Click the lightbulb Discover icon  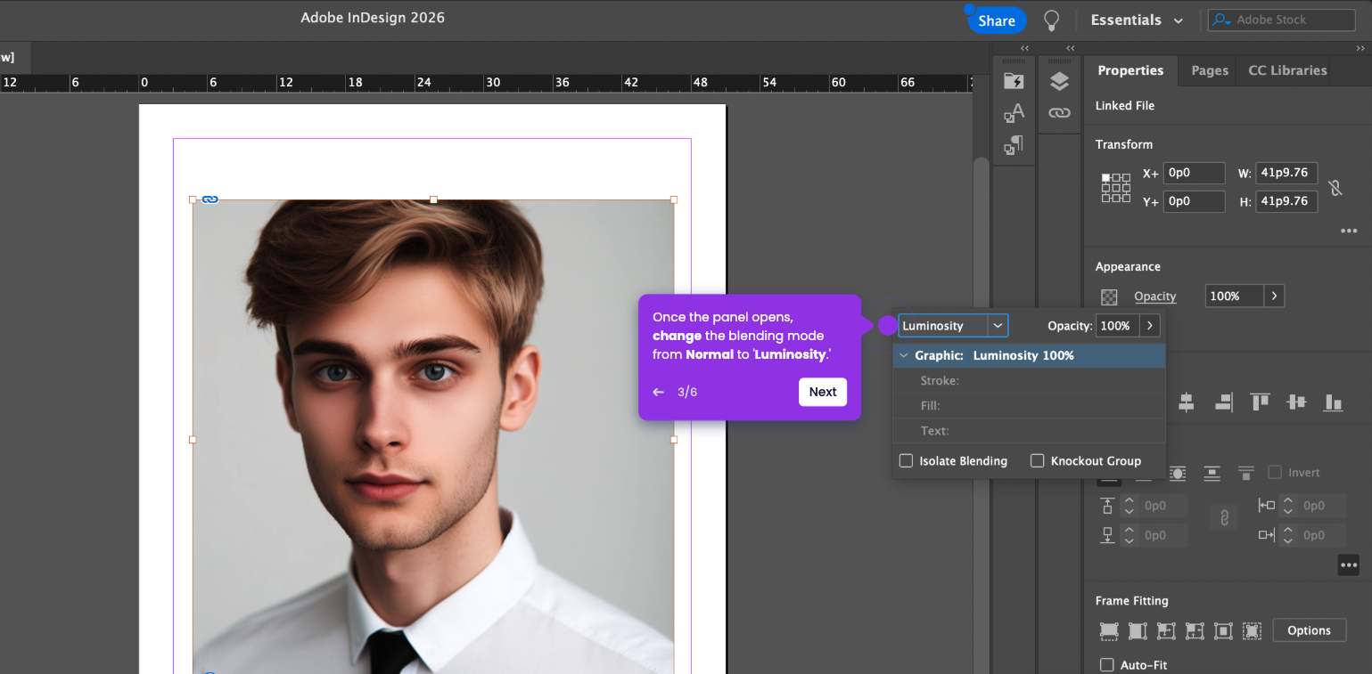pyautogui.click(x=1052, y=20)
